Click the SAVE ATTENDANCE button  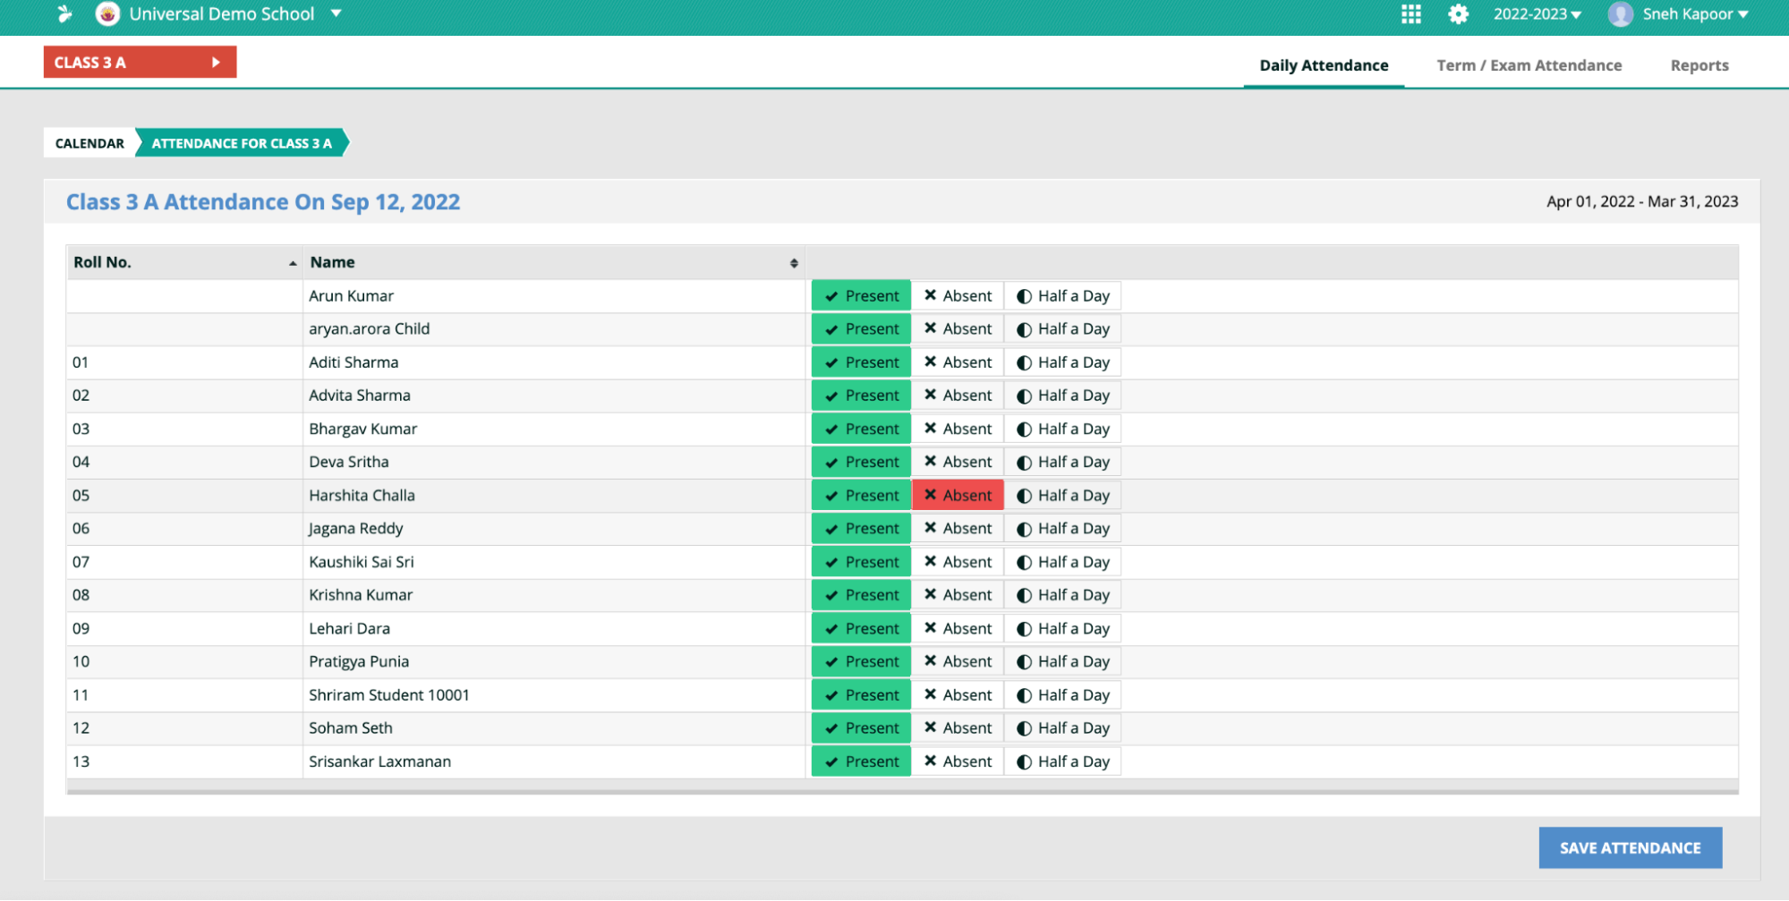[1630, 847]
